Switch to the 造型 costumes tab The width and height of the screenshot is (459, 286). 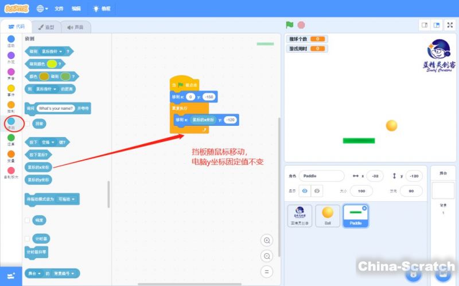[x=46, y=27]
